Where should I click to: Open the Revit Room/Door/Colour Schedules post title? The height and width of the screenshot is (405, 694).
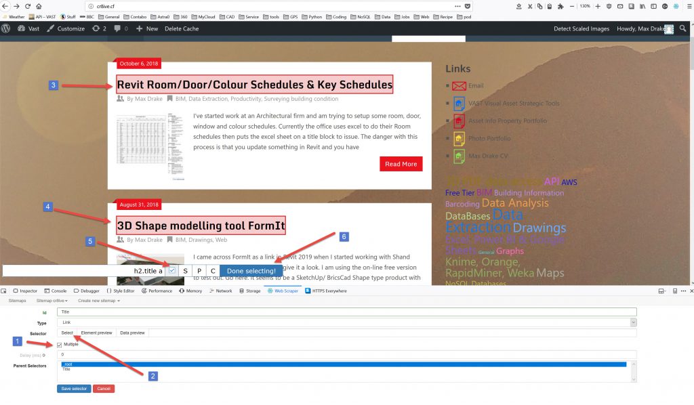[254, 85]
